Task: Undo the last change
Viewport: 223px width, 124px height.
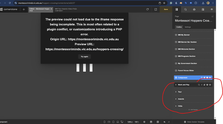Action: tap(165, 122)
